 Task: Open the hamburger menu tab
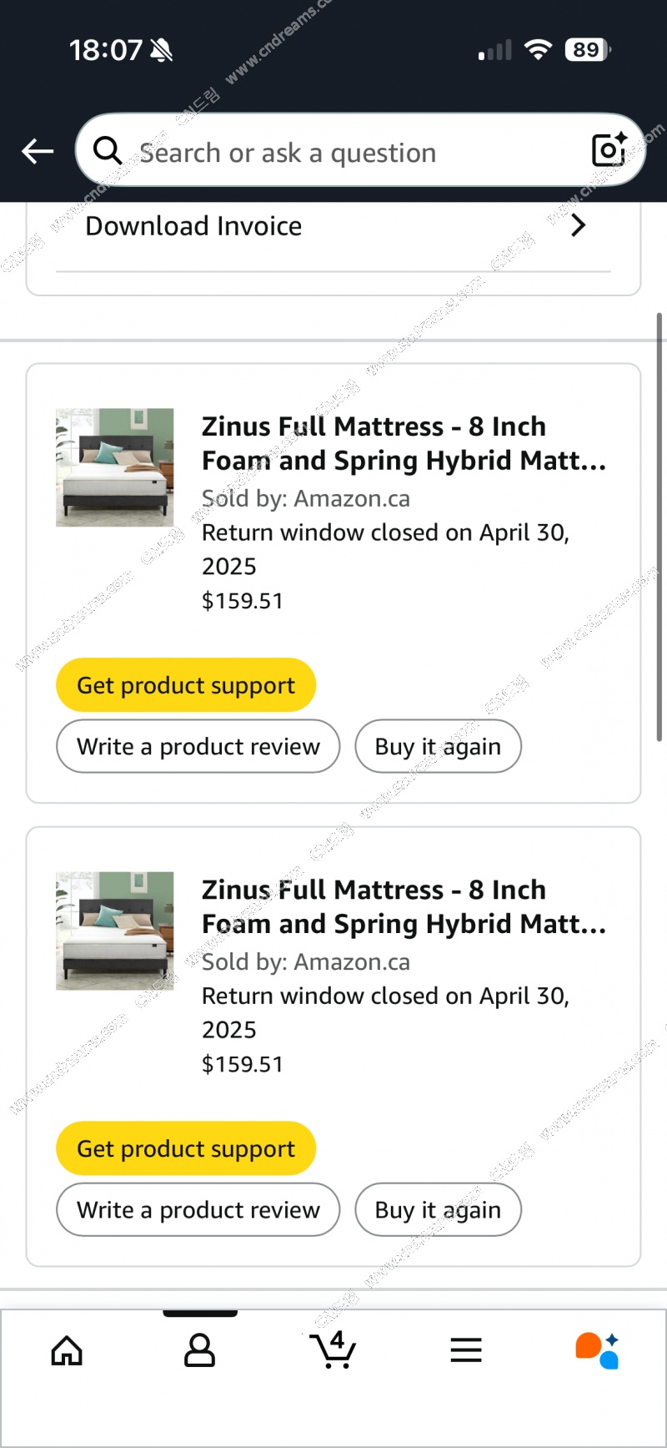tap(466, 1350)
